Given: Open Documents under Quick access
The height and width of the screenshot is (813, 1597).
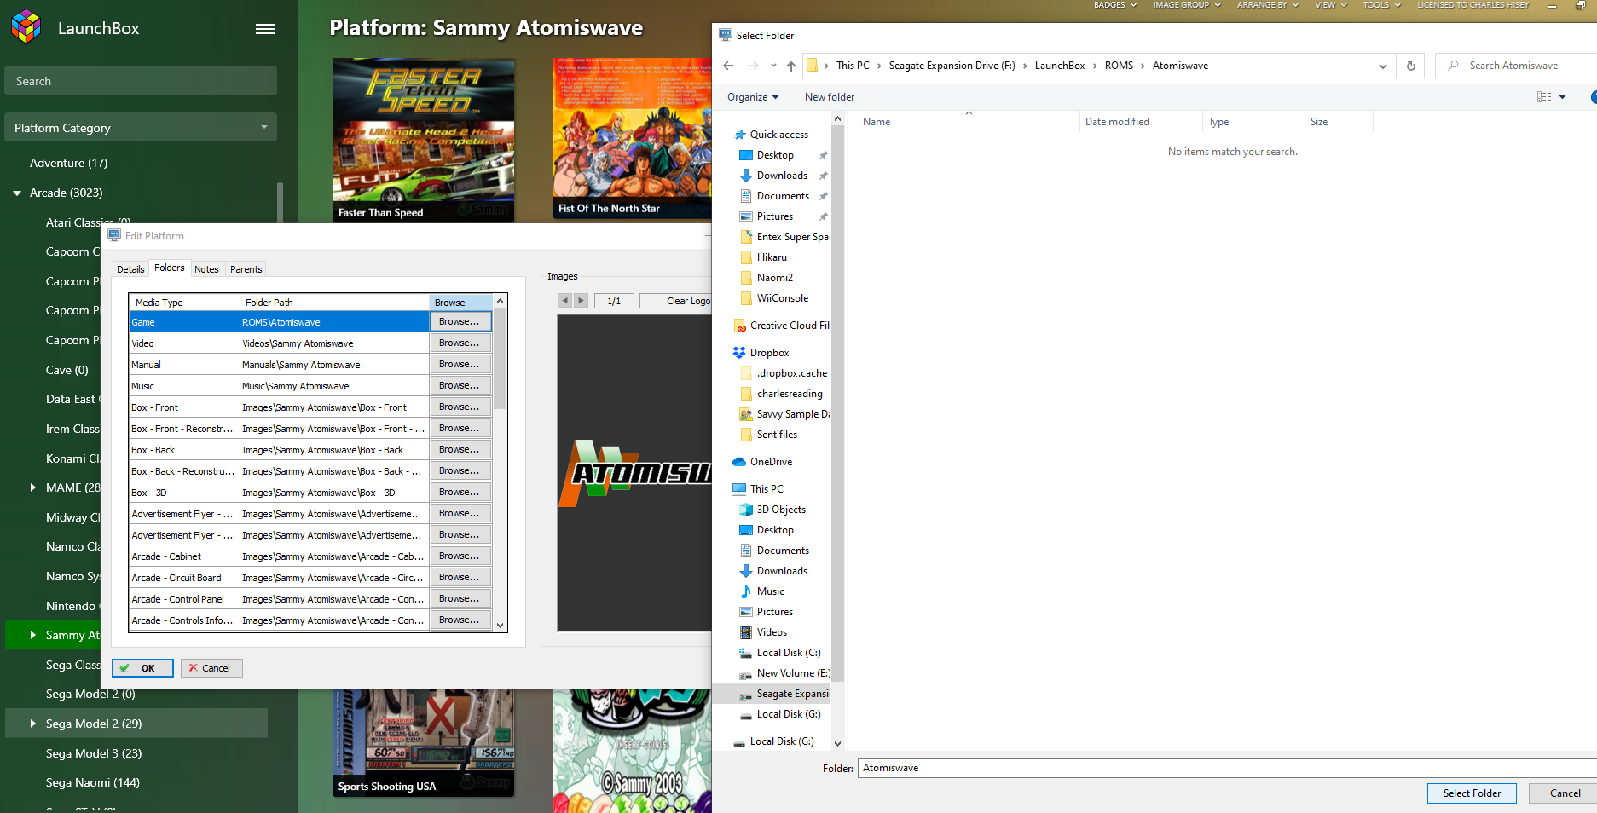Looking at the screenshot, I should point(783,196).
